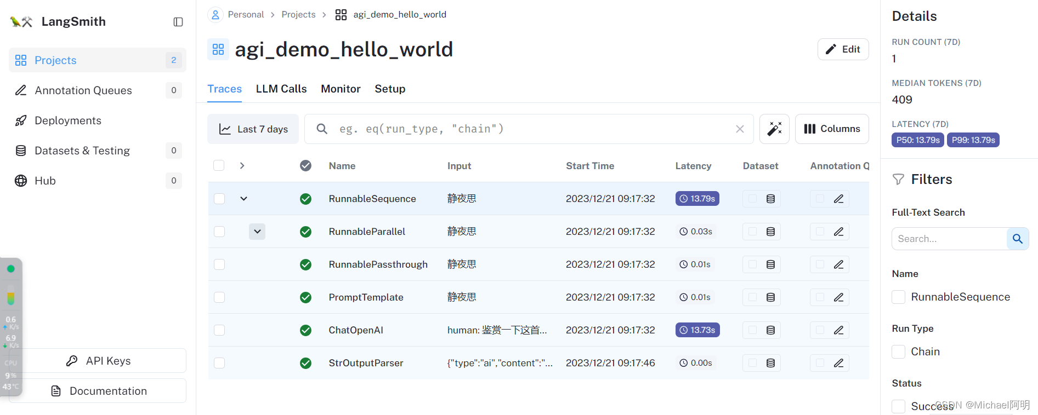Screen dimensions: 1038x415
Task: Collapse the RunnableSequence trace row
Action: (243, 199)
